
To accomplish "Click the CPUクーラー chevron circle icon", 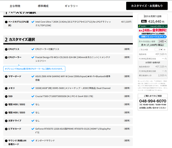I will (x=6, y=57).
